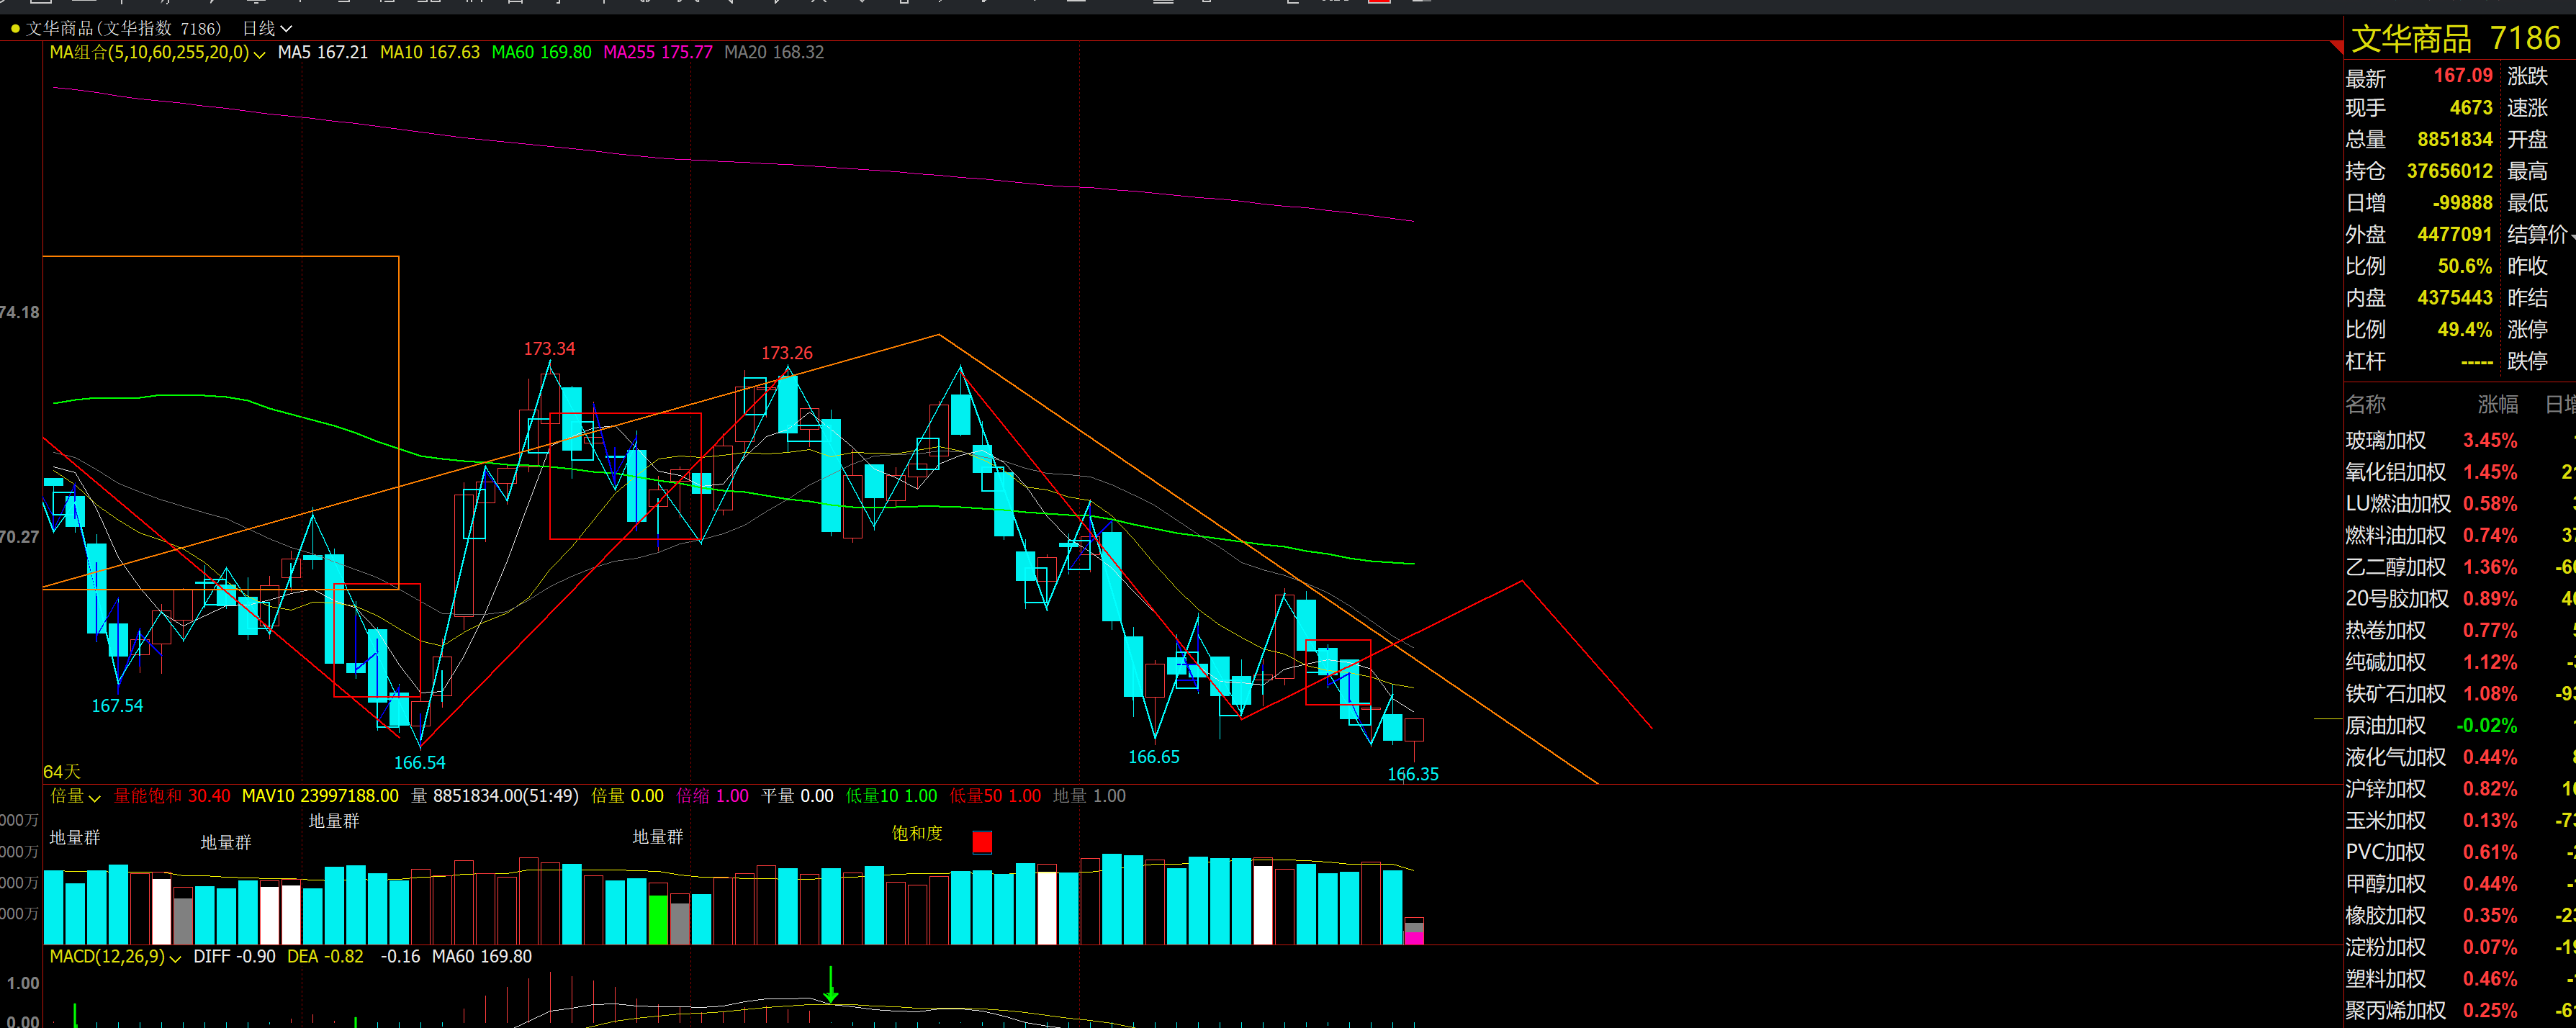Click the 日增 value -99888
This screenshot has height=1028, width=2576.
[x=2462, y=203]
